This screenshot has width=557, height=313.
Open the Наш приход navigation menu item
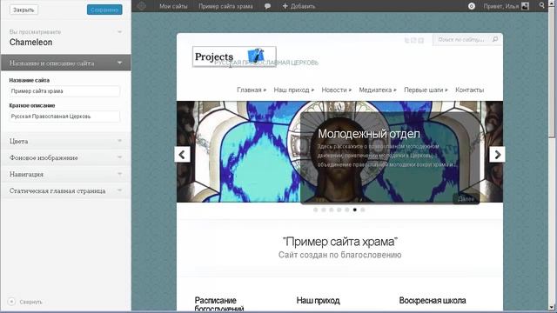click(294, 90)
